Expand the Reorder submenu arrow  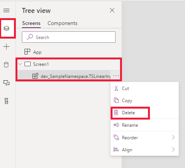pyautogui.click(x=173, y=137)
